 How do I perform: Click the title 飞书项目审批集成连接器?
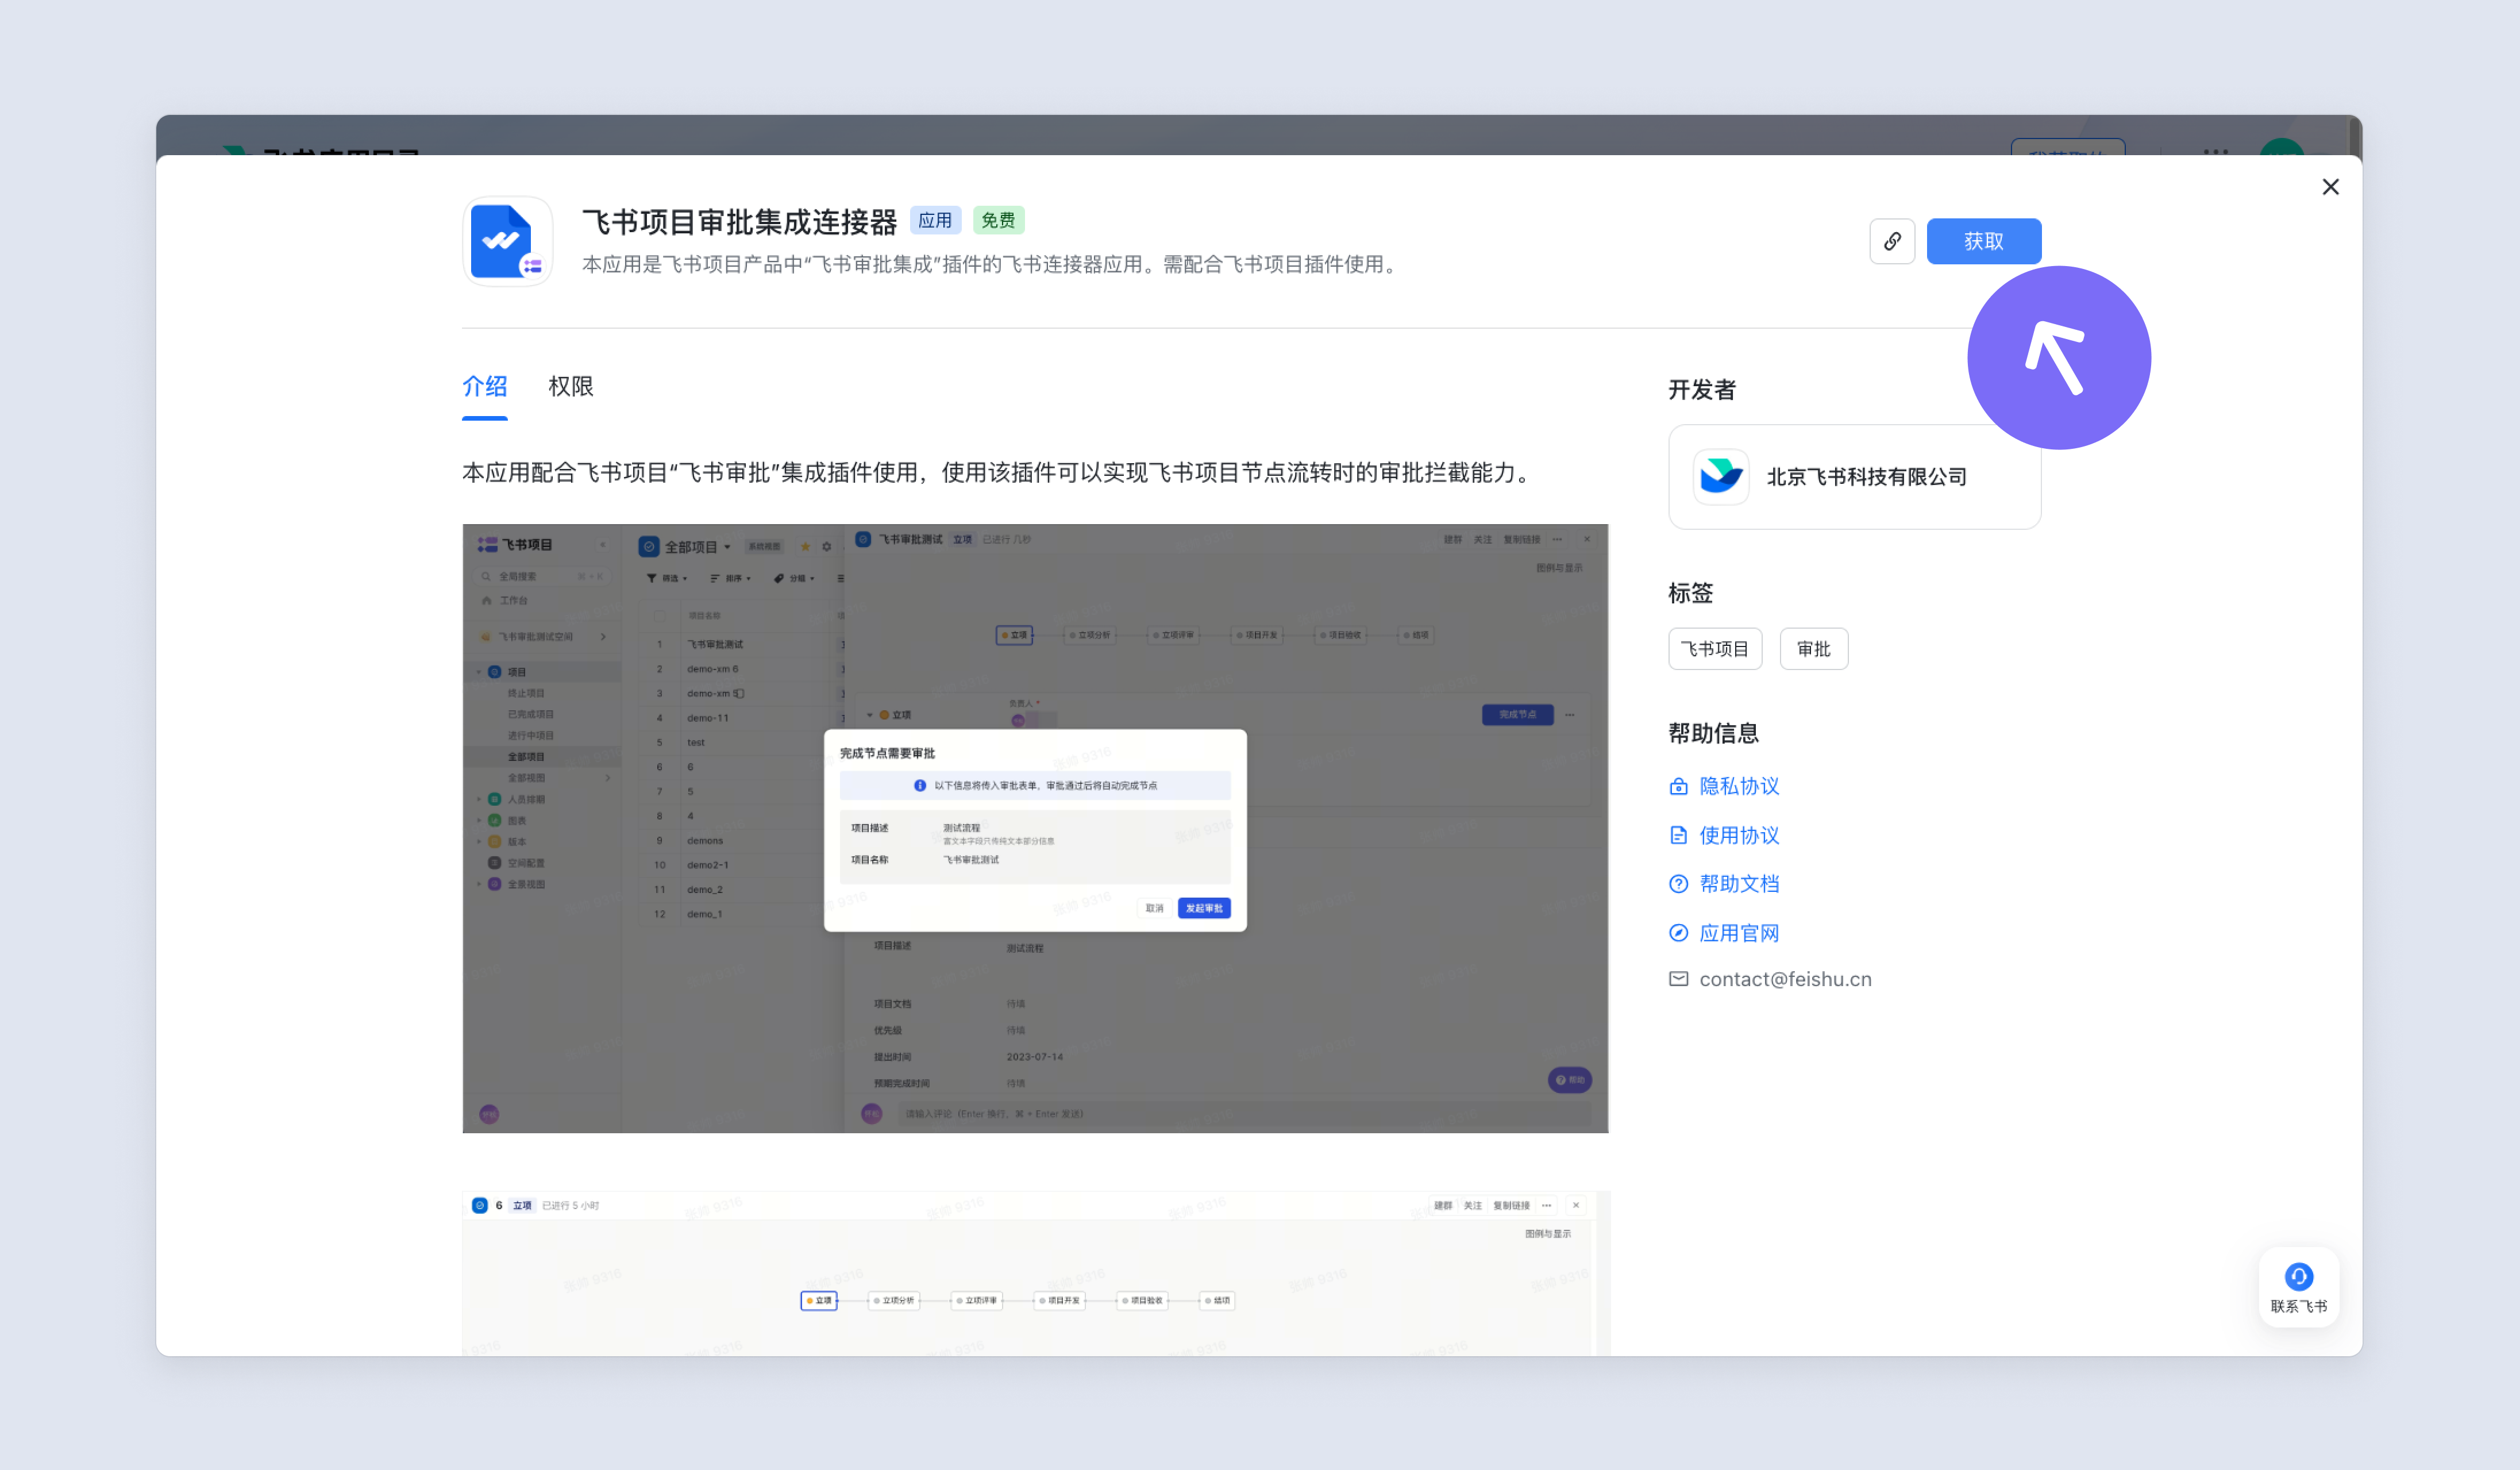740,221
